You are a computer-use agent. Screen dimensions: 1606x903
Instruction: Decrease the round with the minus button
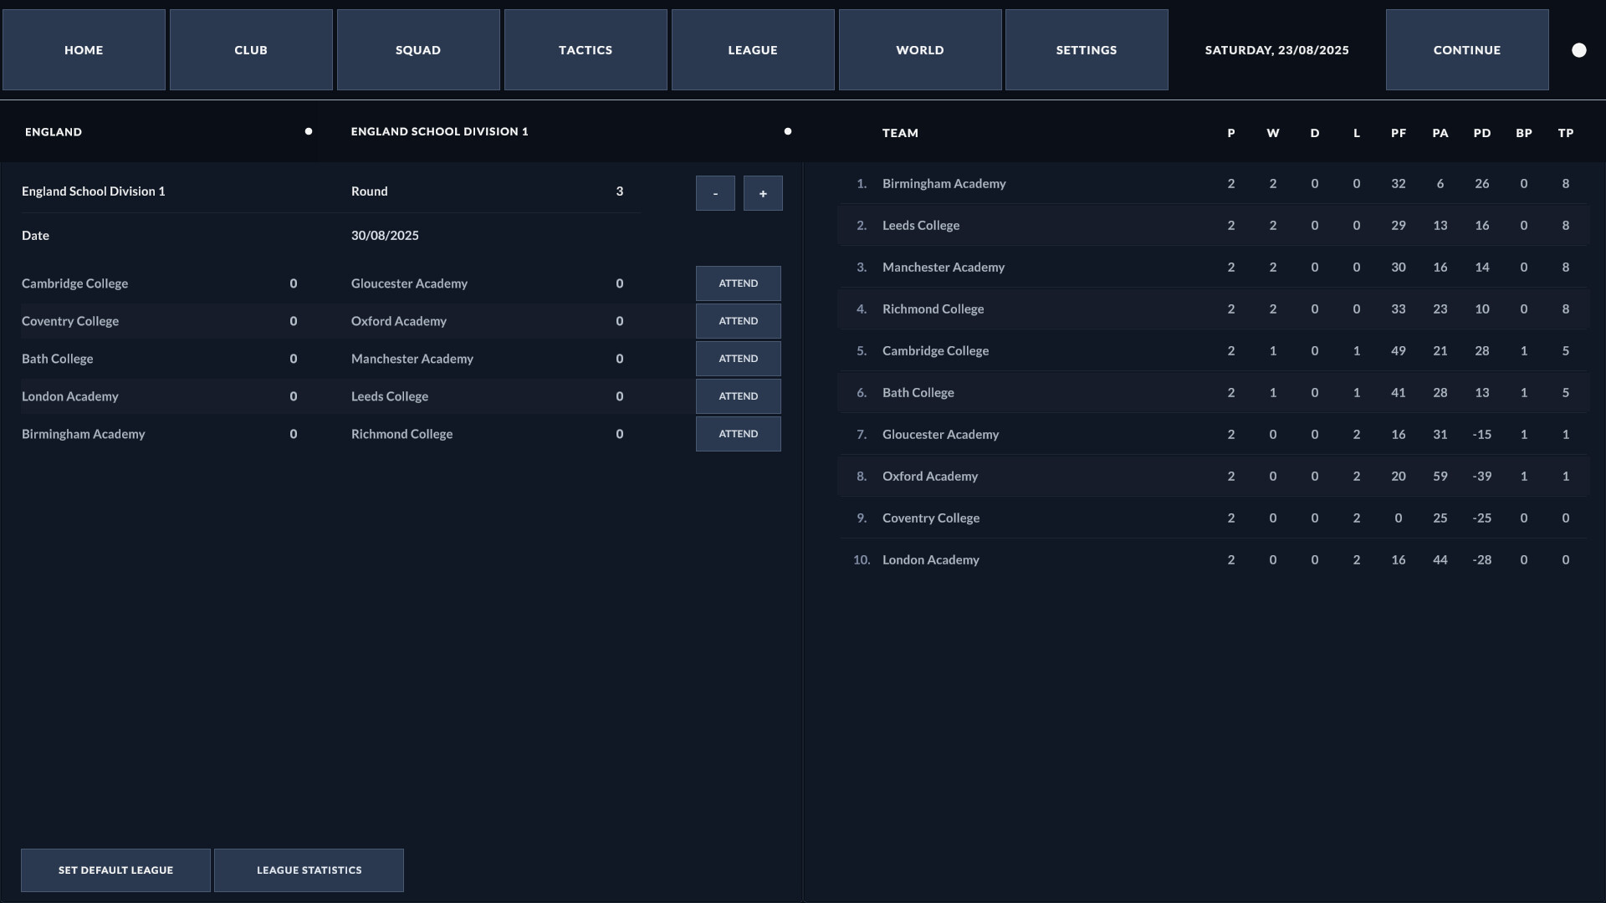pyautogui.click(x=715, y=193)
